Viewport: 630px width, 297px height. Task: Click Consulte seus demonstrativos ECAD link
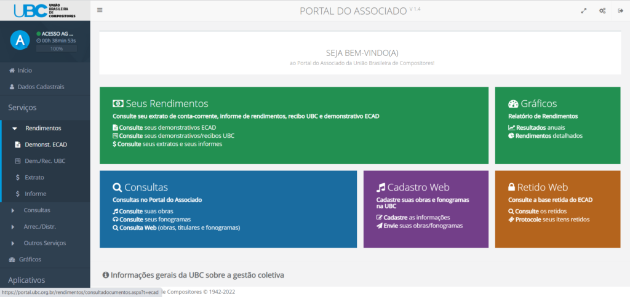(x=164, y=128)
